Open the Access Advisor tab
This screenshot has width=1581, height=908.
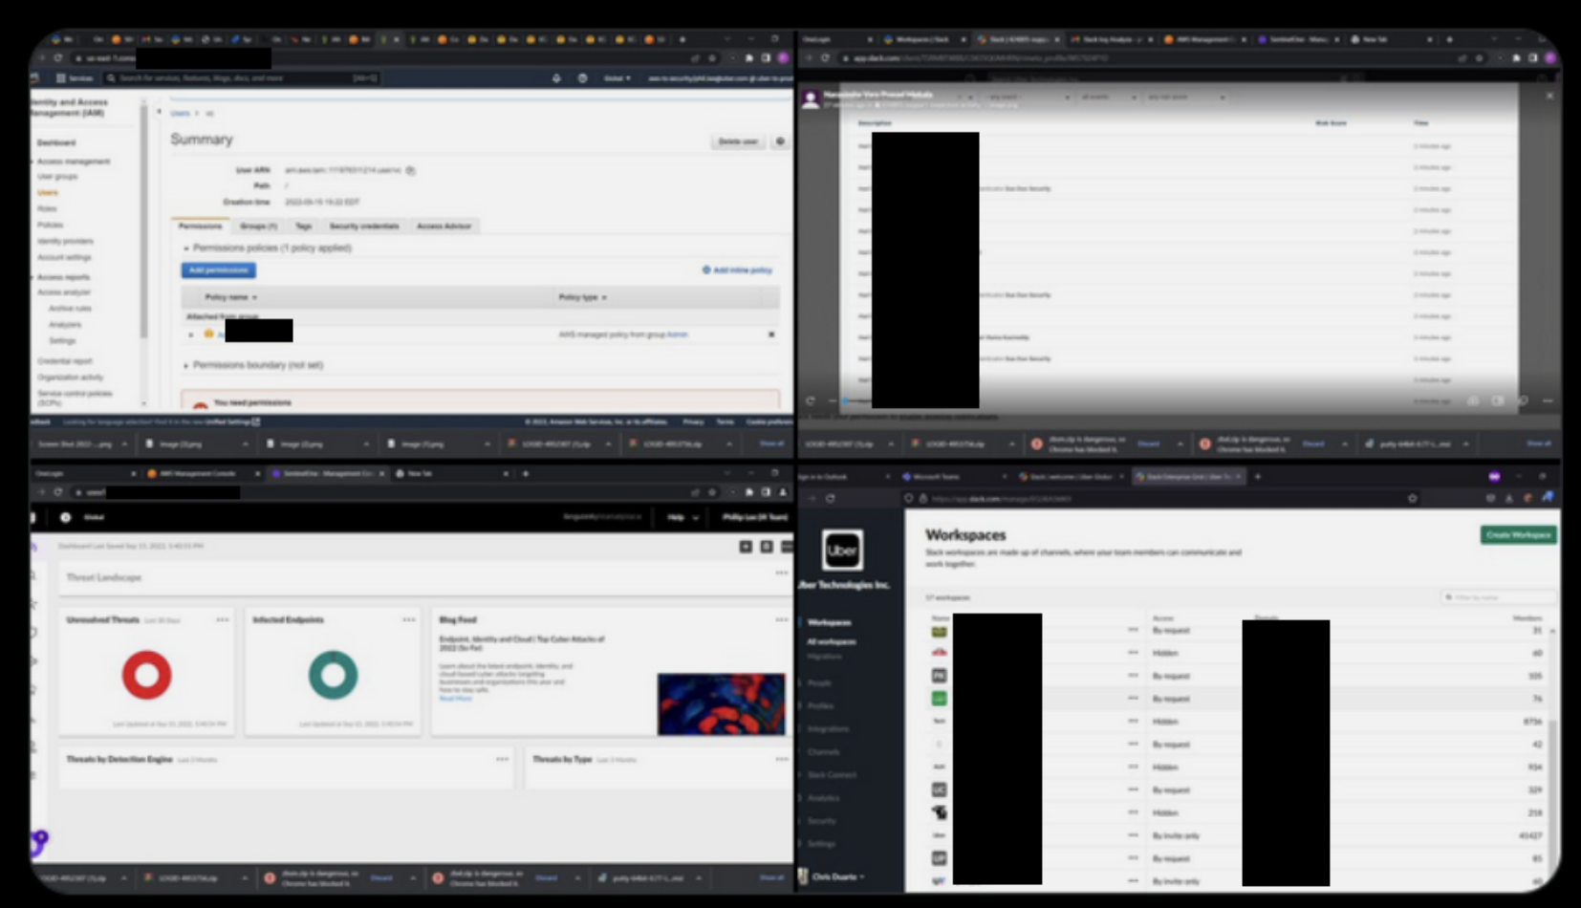point(444,227)
